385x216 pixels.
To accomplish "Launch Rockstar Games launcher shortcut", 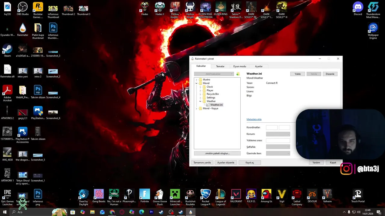I will click(x=38, y=10).
